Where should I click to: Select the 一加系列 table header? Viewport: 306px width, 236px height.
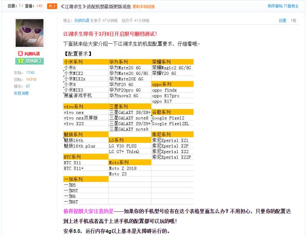pyautogui.click(x=86, y=179)
